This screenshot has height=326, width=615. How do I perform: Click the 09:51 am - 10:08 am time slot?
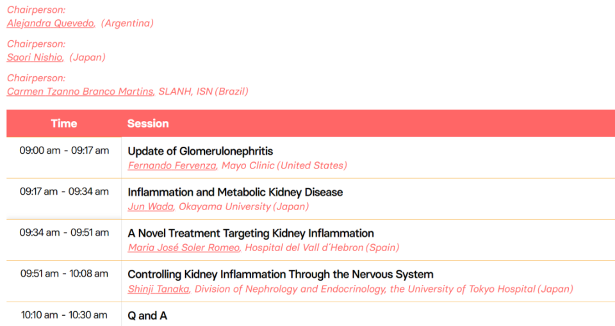pos(64,274)
